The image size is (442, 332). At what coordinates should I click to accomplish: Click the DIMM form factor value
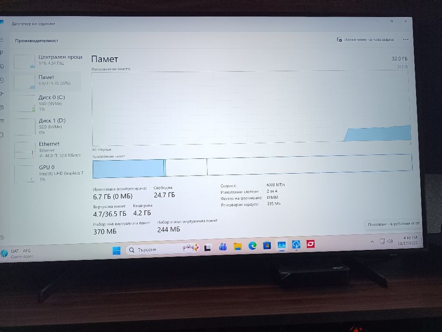click(x=272, y=197)
